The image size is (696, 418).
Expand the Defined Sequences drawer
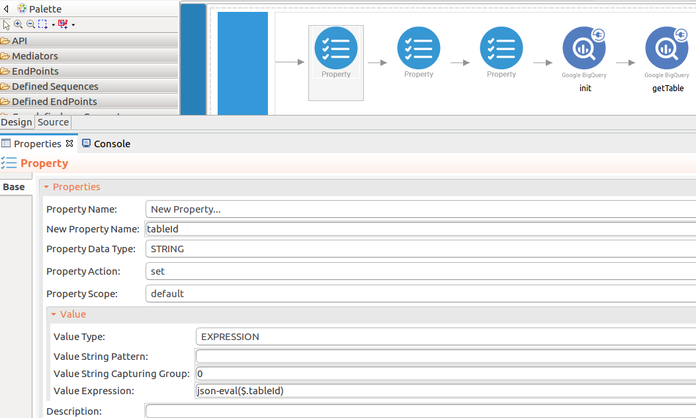tap(89, 87)
